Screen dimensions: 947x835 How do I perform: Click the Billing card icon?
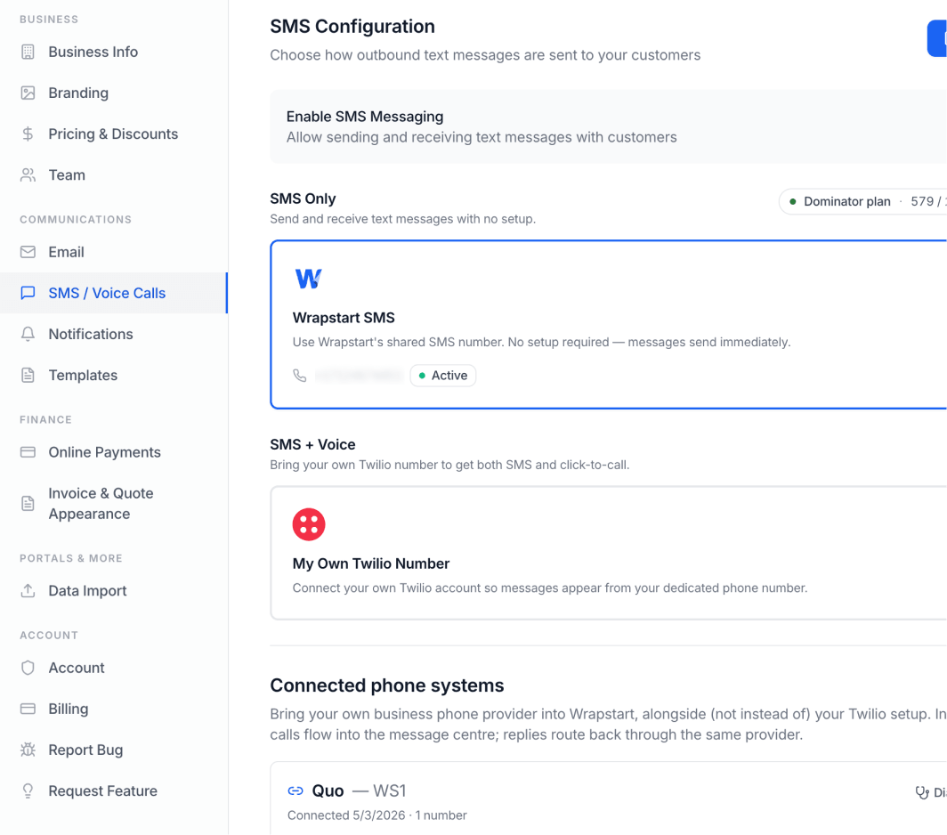pyautogui.click(x=28, y=709)
